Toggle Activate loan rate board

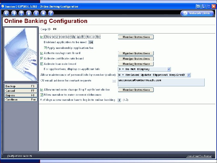click(x=42, y=64)
